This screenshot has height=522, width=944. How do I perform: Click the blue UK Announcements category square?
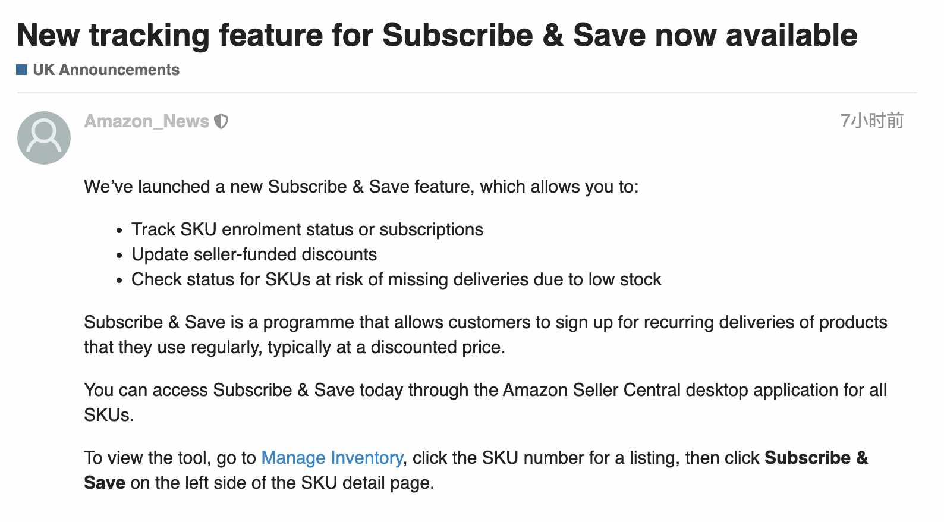[x=22, y=70]
